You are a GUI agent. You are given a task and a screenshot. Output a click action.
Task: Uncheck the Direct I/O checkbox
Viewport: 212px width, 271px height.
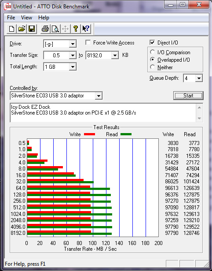click(152, 42)
